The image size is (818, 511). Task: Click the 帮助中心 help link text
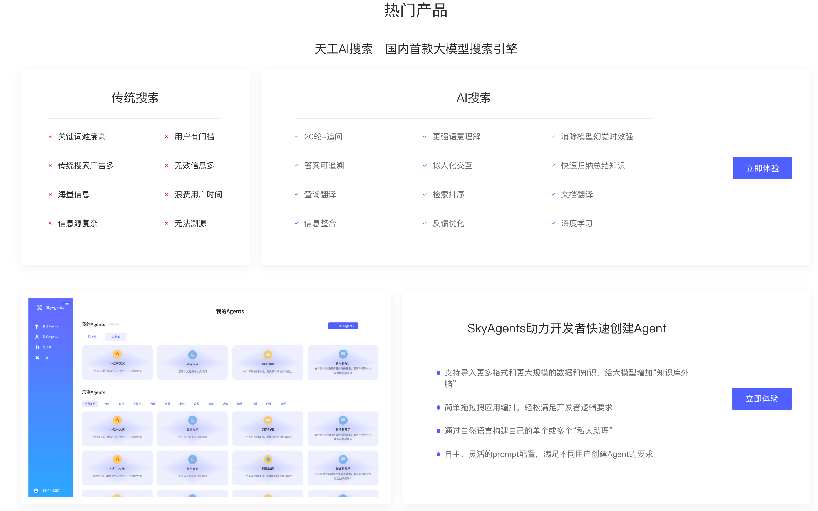point(115,324)
